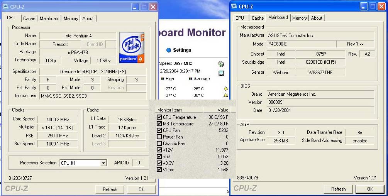This screenshot has height=196, width=388.
Task: Open About tab in left CPU-Z window
Action: click(88, 18)
